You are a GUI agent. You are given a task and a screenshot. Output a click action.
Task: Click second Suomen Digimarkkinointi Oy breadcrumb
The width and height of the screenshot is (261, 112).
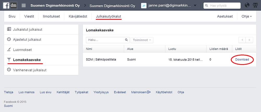pyautogui.click(x=112, y=6)
